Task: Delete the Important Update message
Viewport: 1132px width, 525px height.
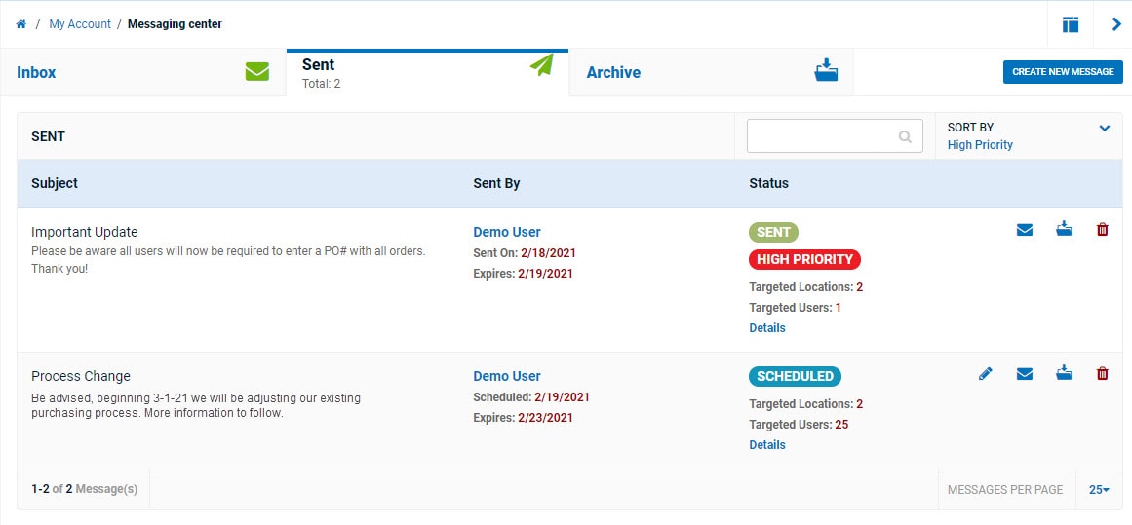Action: [x=1103, y=230]
